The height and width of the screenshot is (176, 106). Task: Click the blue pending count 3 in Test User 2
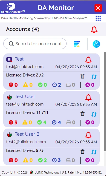(56, 160)
